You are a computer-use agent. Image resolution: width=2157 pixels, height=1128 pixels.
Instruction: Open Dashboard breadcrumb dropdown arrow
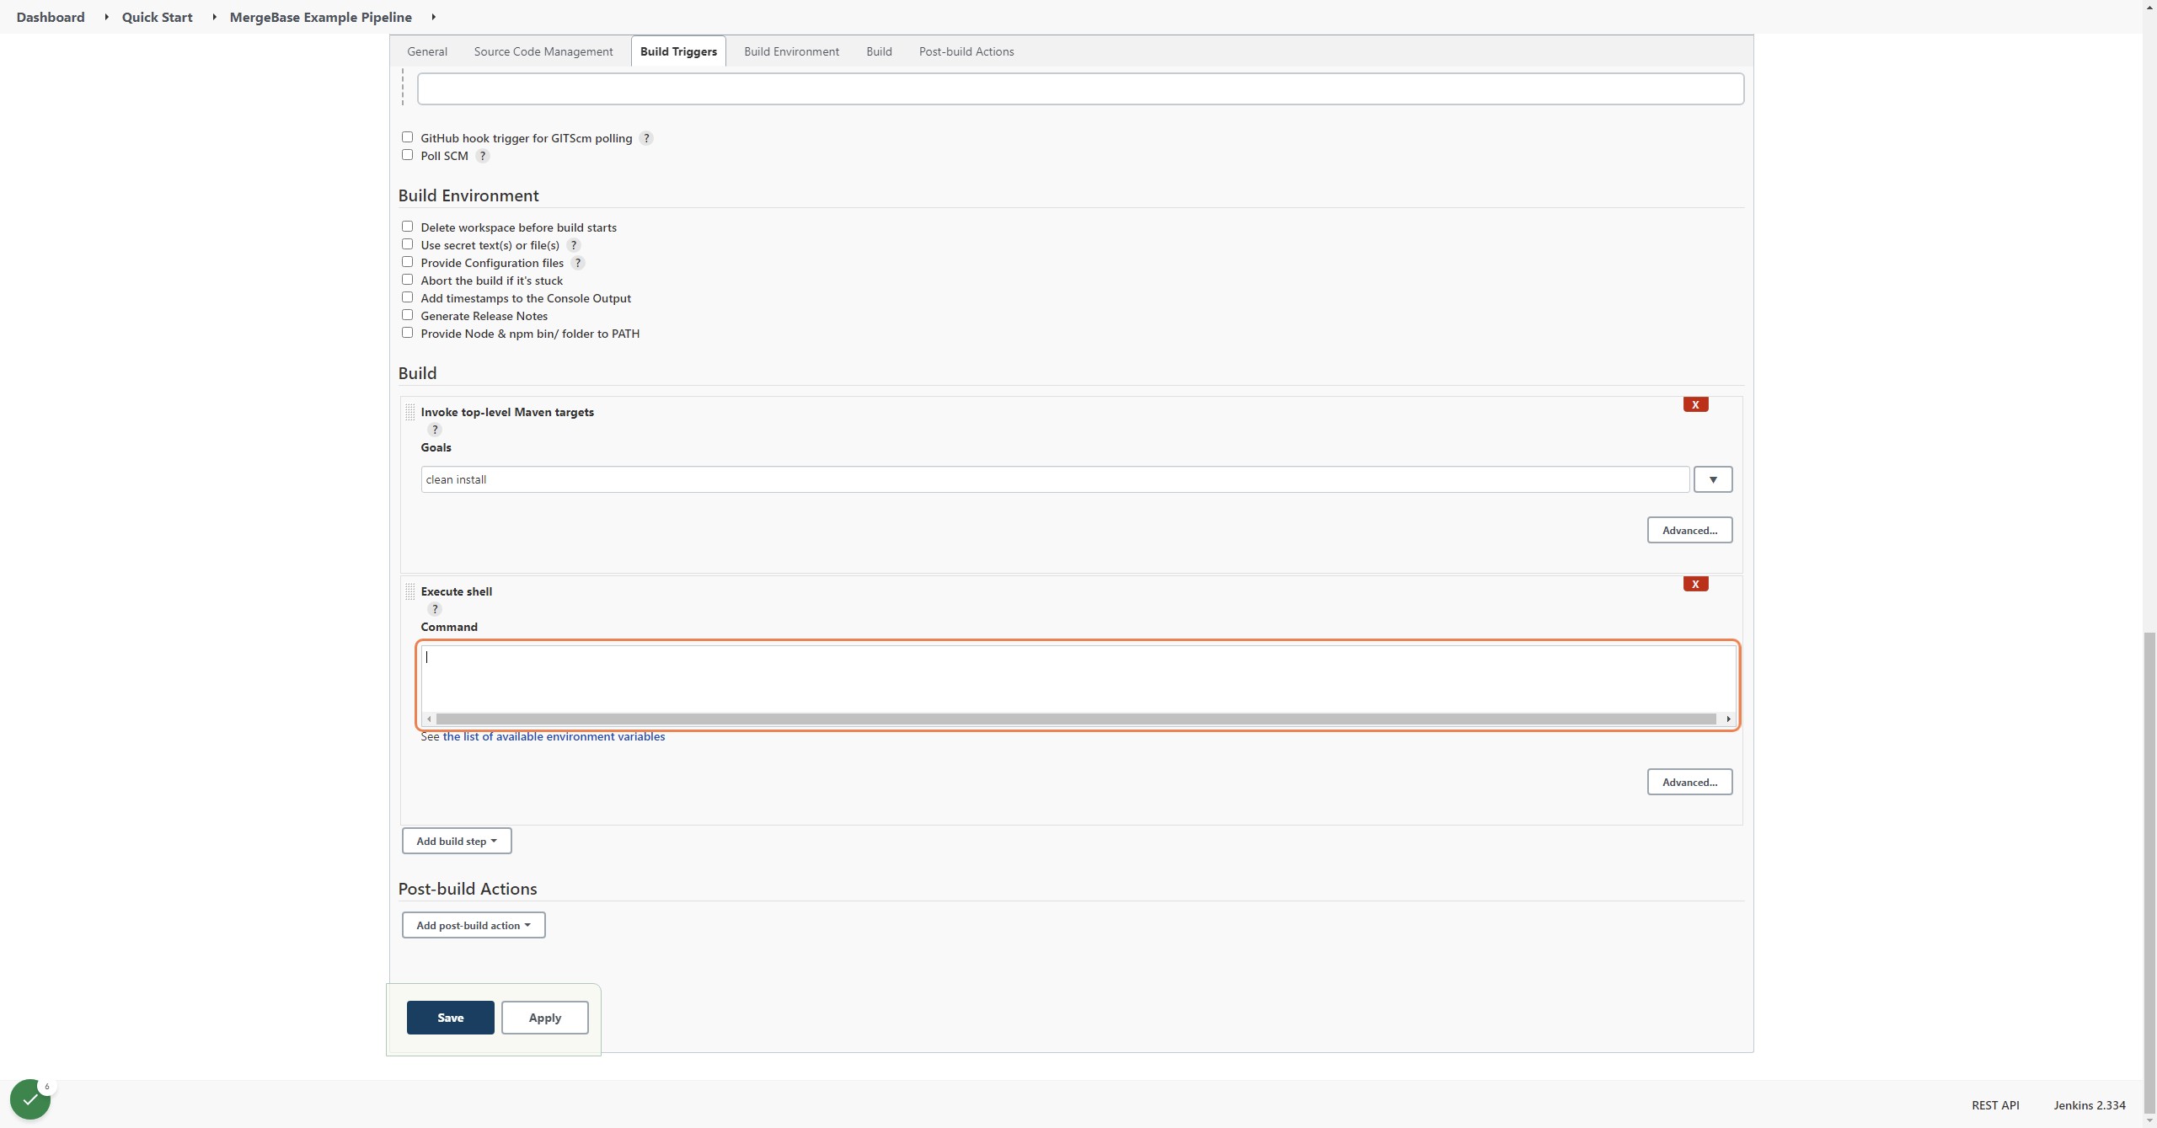[x=106, y=17]
